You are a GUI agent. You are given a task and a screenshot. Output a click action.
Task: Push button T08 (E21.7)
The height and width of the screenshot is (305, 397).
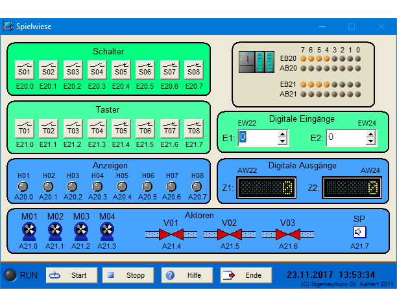click(194, 129)
